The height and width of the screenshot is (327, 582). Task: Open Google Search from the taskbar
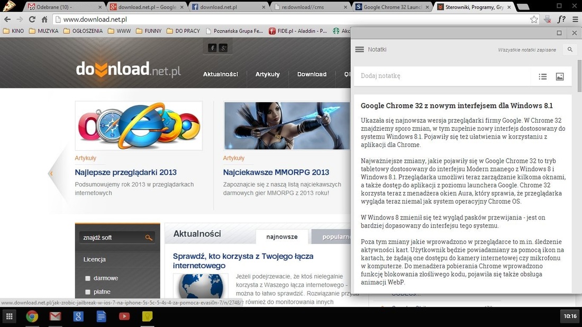coord(78,316)
